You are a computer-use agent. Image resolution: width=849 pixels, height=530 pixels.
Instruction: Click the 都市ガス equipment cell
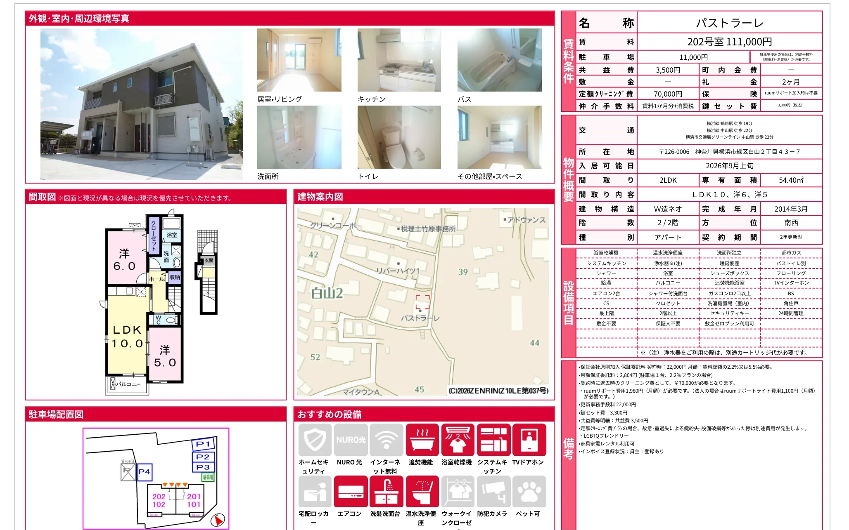791,253
